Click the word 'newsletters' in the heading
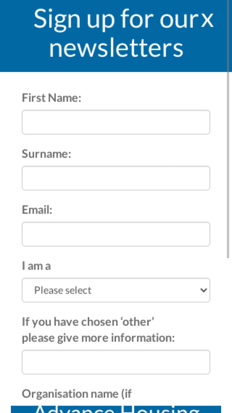 tap(116, 48)
